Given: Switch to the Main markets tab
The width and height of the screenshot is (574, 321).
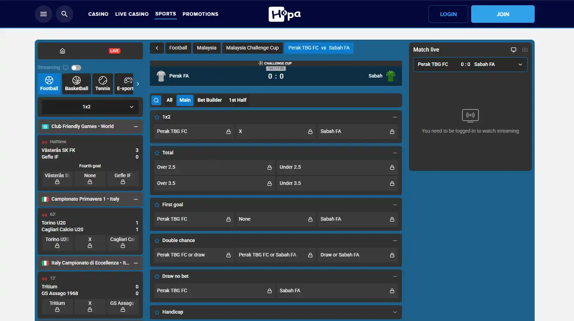Looking at the screenshot, I should 185,100.
